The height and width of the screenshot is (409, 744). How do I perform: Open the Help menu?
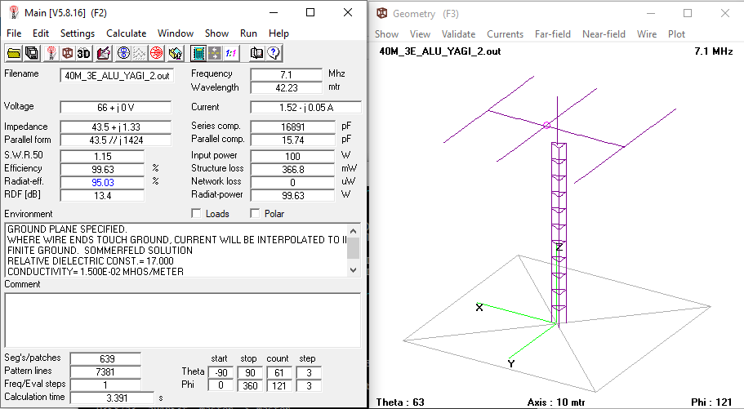pyautogui.click(x=278, y=33)
